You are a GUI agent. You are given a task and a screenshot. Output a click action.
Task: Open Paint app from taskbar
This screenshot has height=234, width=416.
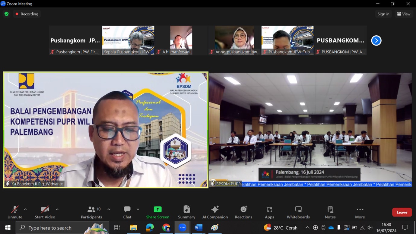(215, 228)
